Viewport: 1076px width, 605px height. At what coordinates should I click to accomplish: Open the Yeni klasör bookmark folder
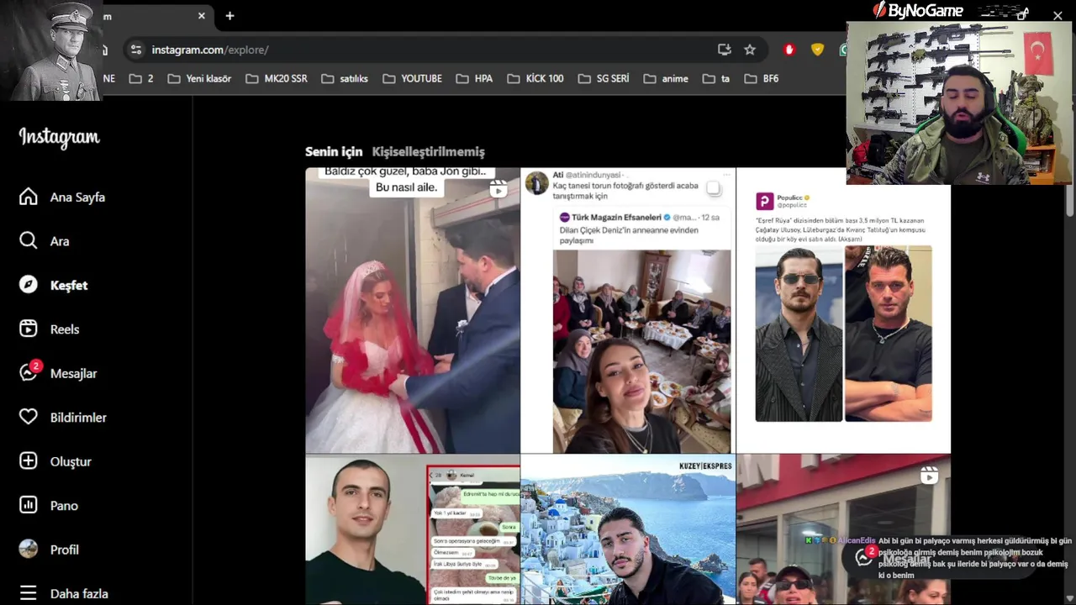[x=199, y=78]
